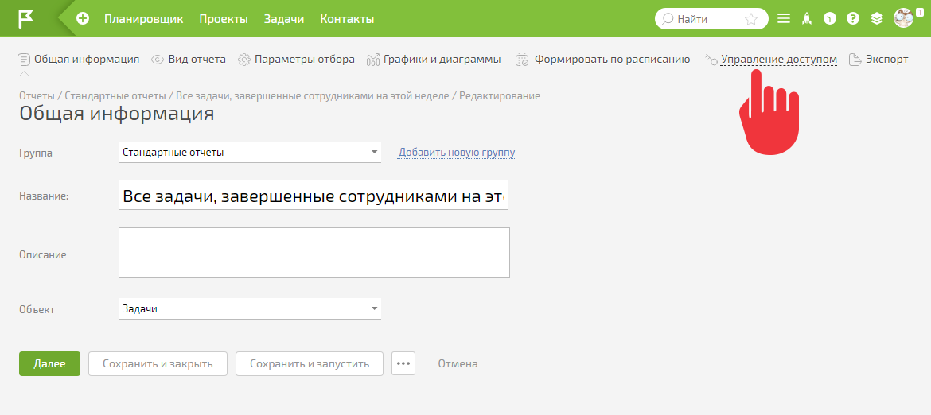Open the hamburger menu icon

tap(784, 19)
